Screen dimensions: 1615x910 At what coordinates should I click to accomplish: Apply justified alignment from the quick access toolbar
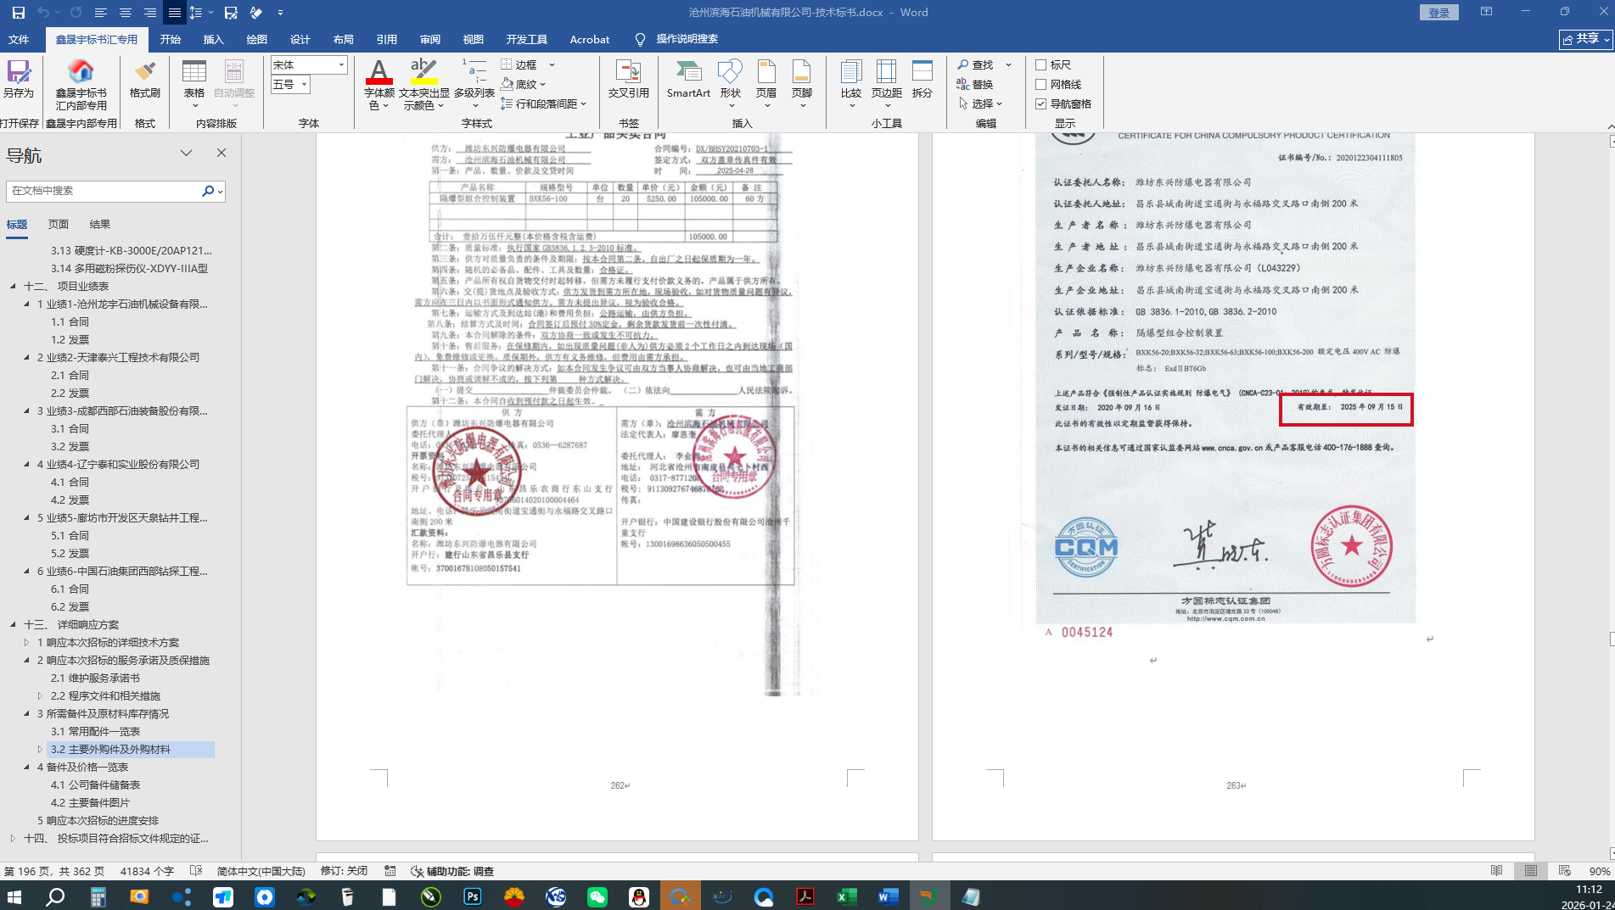coord(174,13)
